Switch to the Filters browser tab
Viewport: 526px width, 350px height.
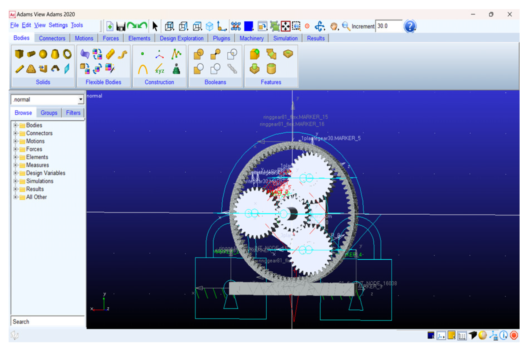tap(73, 113)
